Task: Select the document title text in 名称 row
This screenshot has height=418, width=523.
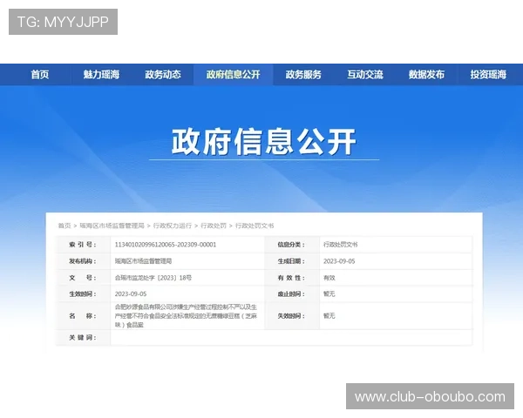Action: coord(187,315)
